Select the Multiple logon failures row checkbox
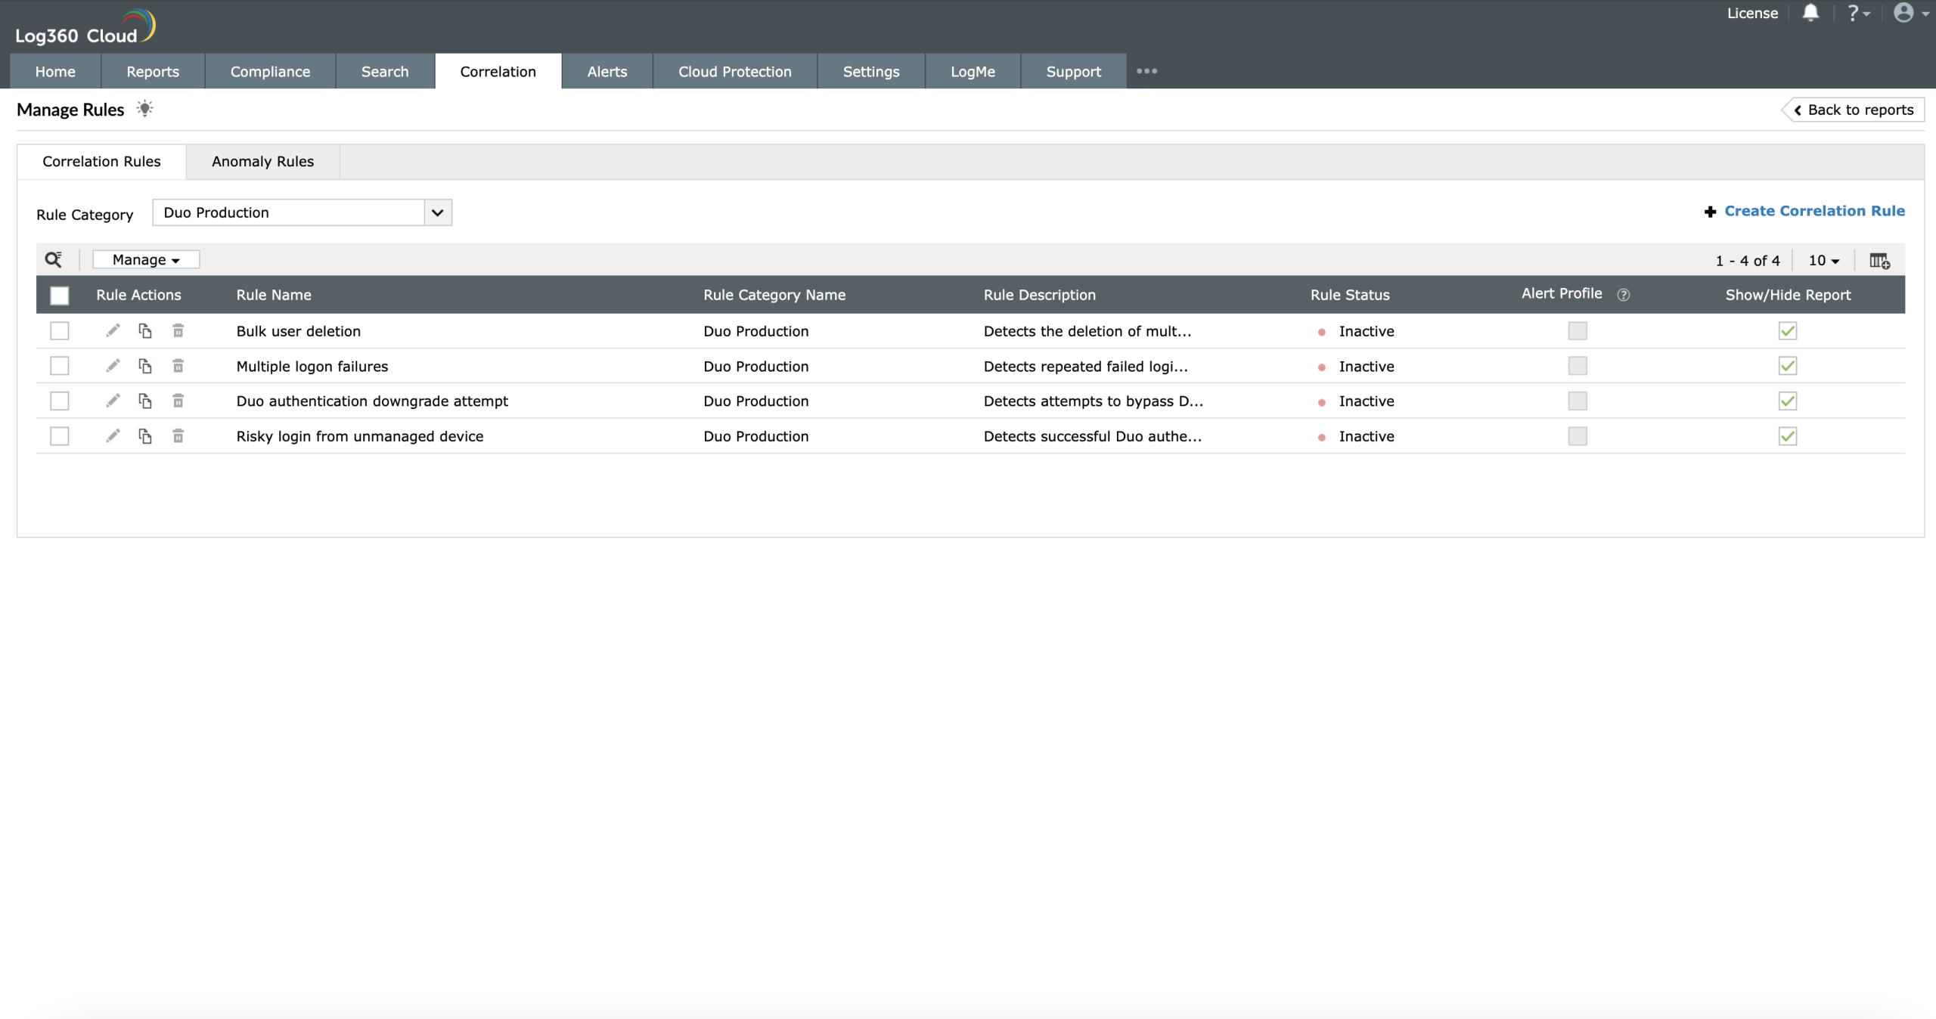This screenshot has height=1019, width=1936. click(x=59, y=366)
